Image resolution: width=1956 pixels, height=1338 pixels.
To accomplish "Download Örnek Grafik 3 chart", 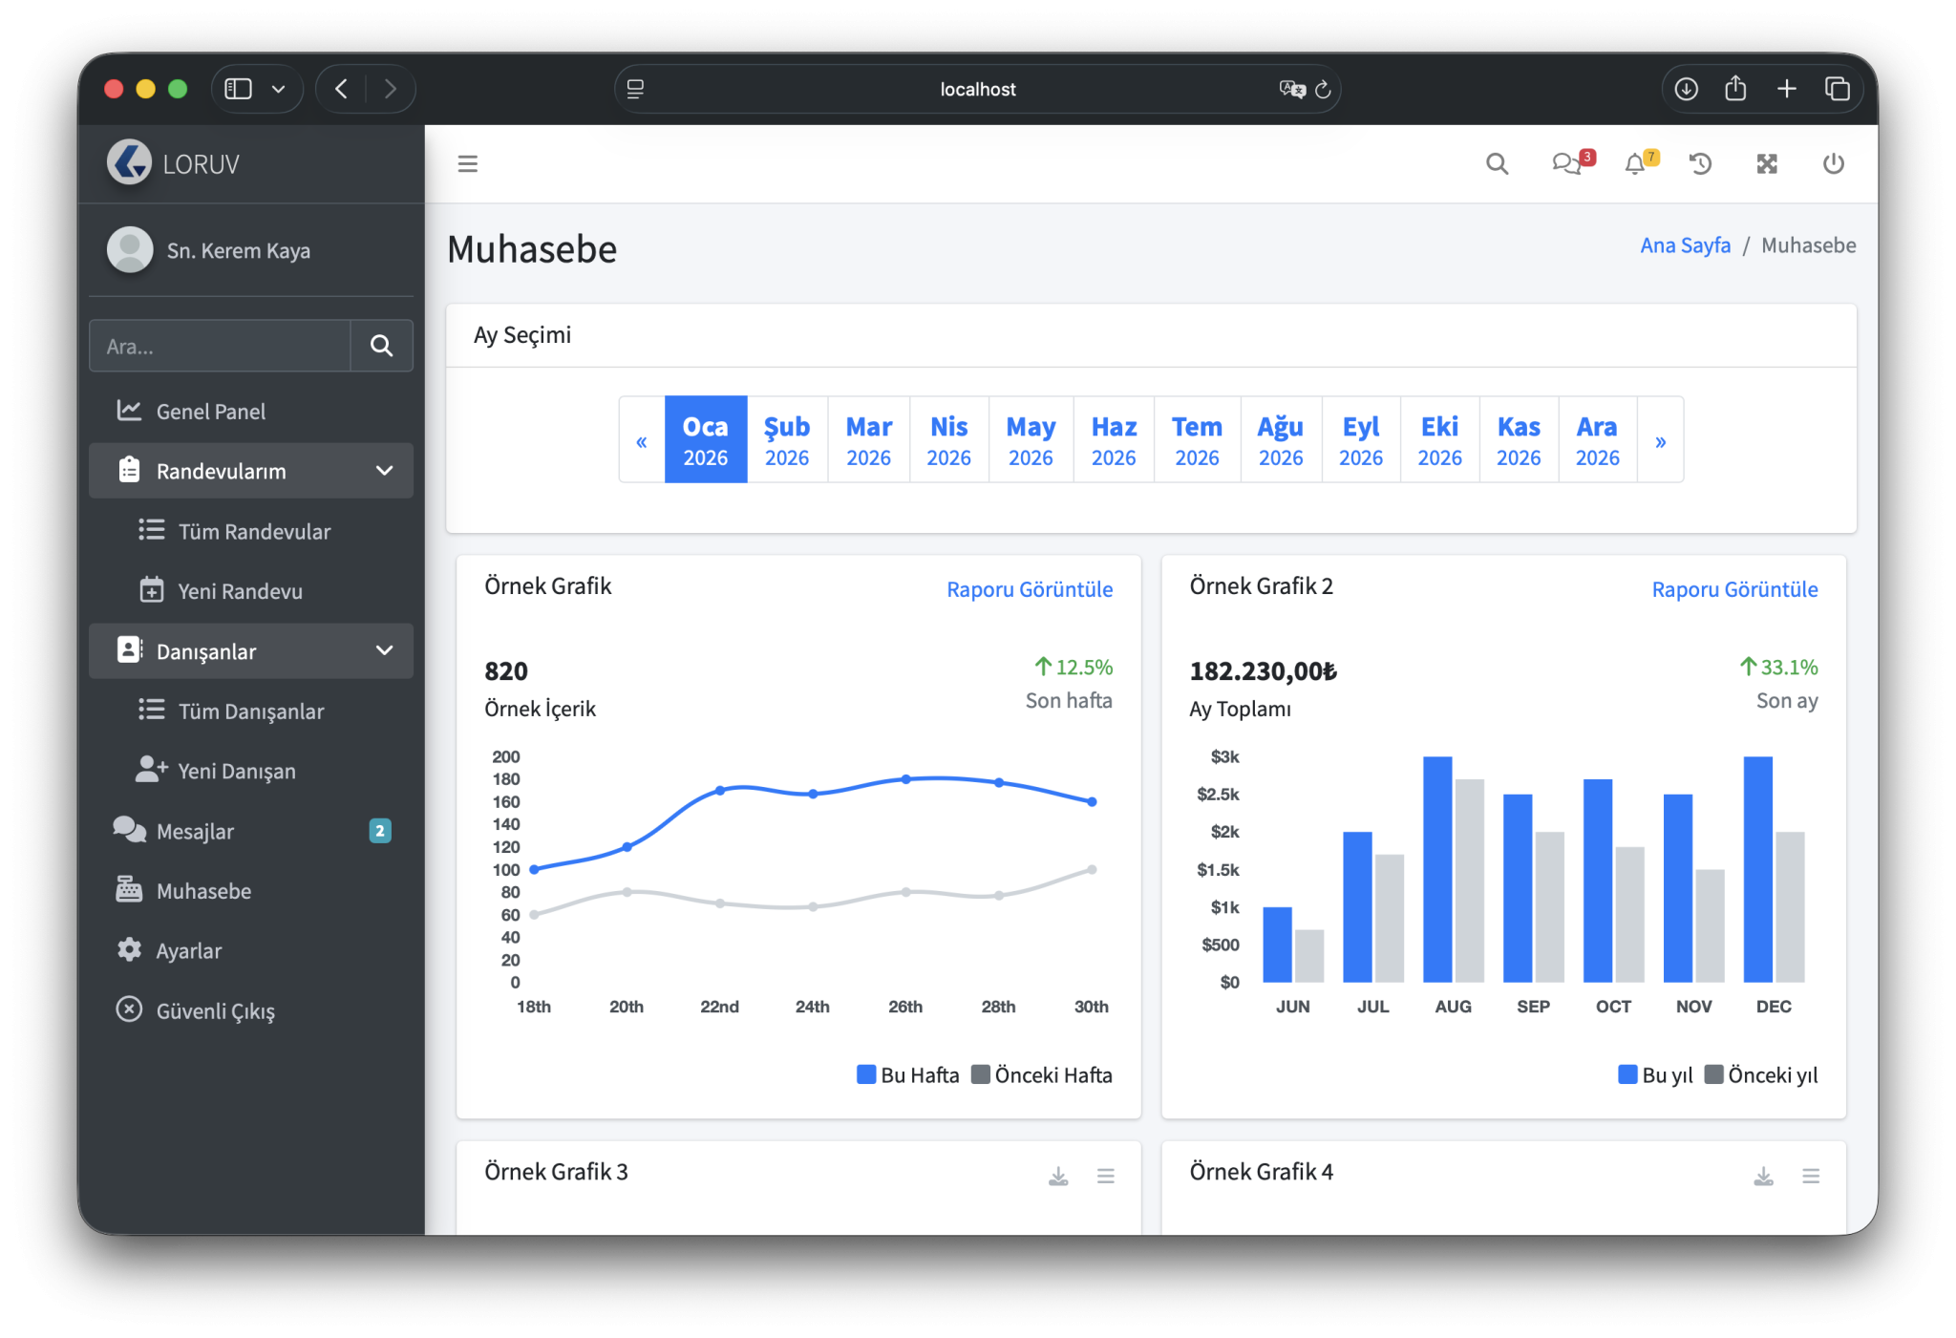I will click(x=1058, y=1177).
